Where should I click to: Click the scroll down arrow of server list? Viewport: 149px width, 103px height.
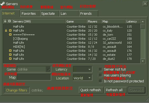coord(143,61)
